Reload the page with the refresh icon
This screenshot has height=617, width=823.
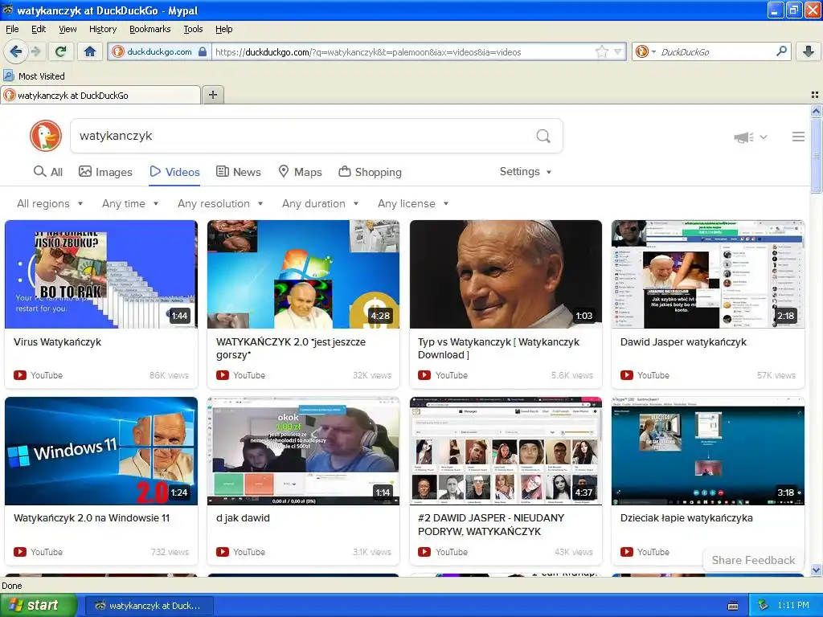61,51
